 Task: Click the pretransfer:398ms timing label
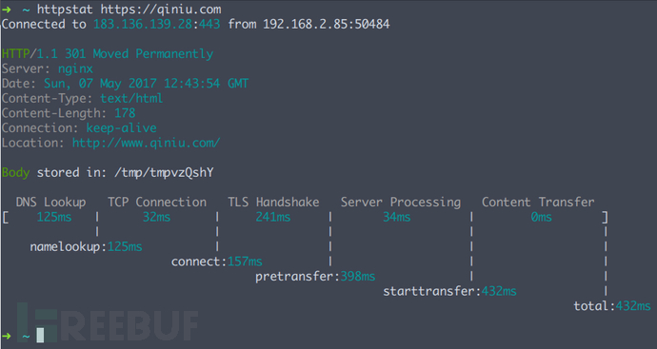(x=315, y=277)
